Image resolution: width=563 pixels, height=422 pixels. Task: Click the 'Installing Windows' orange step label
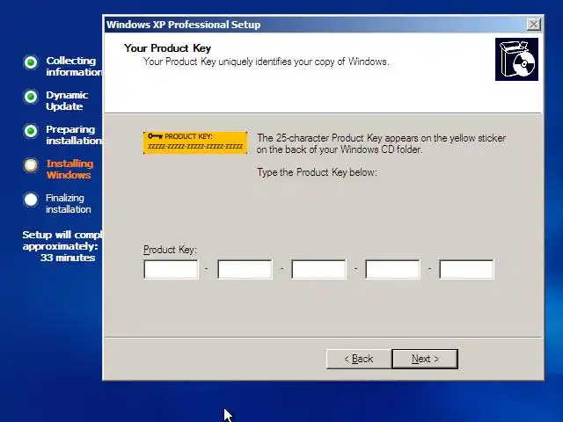(69, 169)
